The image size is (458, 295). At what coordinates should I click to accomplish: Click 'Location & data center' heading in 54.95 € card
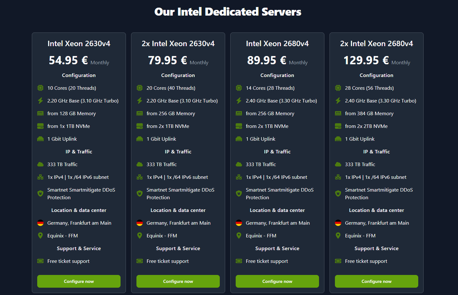point(79,210)
